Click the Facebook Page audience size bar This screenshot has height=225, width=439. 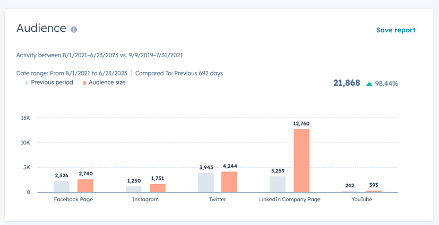[85, 185]
